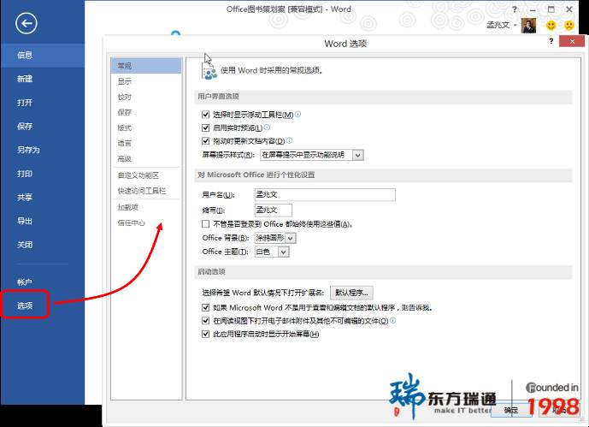589x427 pixels.
Task: Click the 默认程序... button
Action: pos(351,293)
